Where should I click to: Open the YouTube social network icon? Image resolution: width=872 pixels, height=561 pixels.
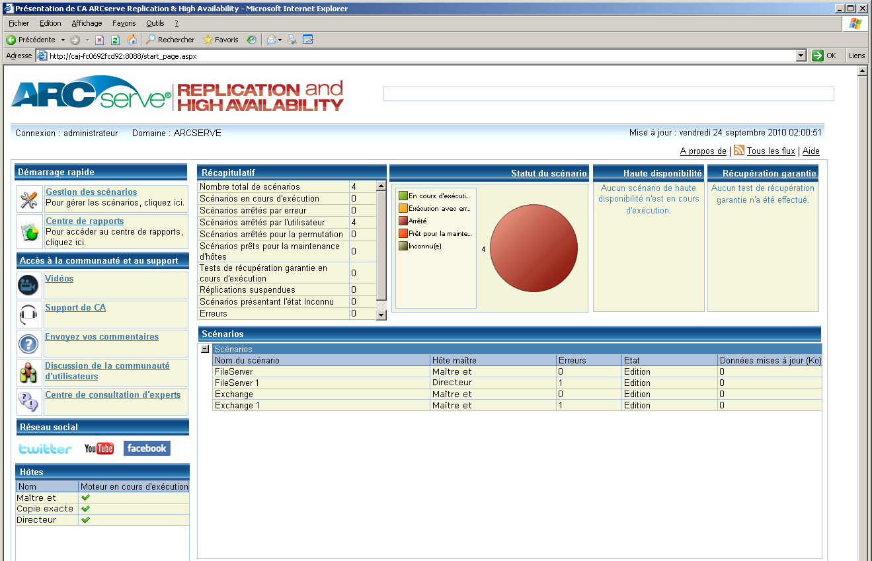click(x=99, y=448)
